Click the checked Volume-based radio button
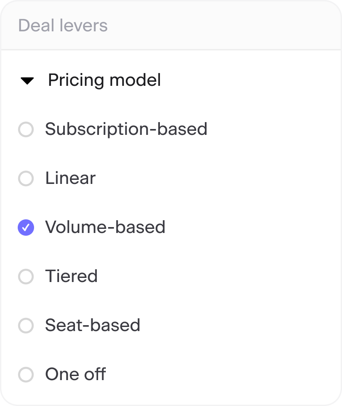 tap(26, 228)
